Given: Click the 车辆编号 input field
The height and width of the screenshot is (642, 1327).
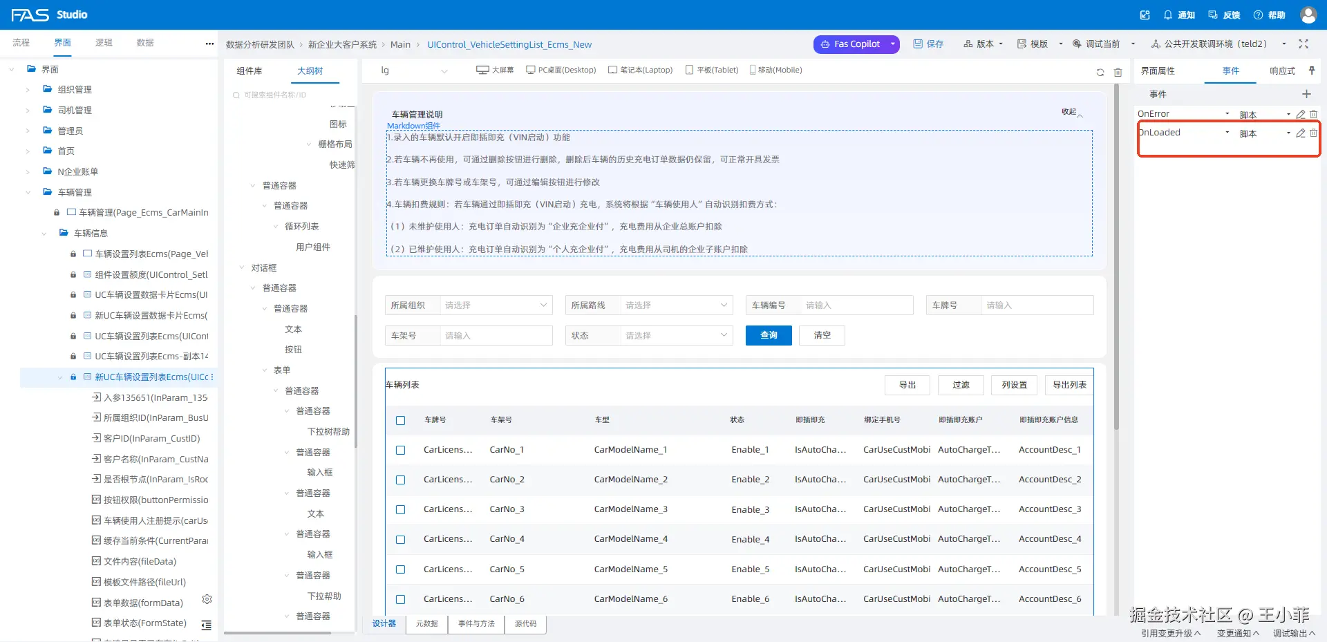Looking at the screenshot, I should pyautogui.click(x=857, y=305).
